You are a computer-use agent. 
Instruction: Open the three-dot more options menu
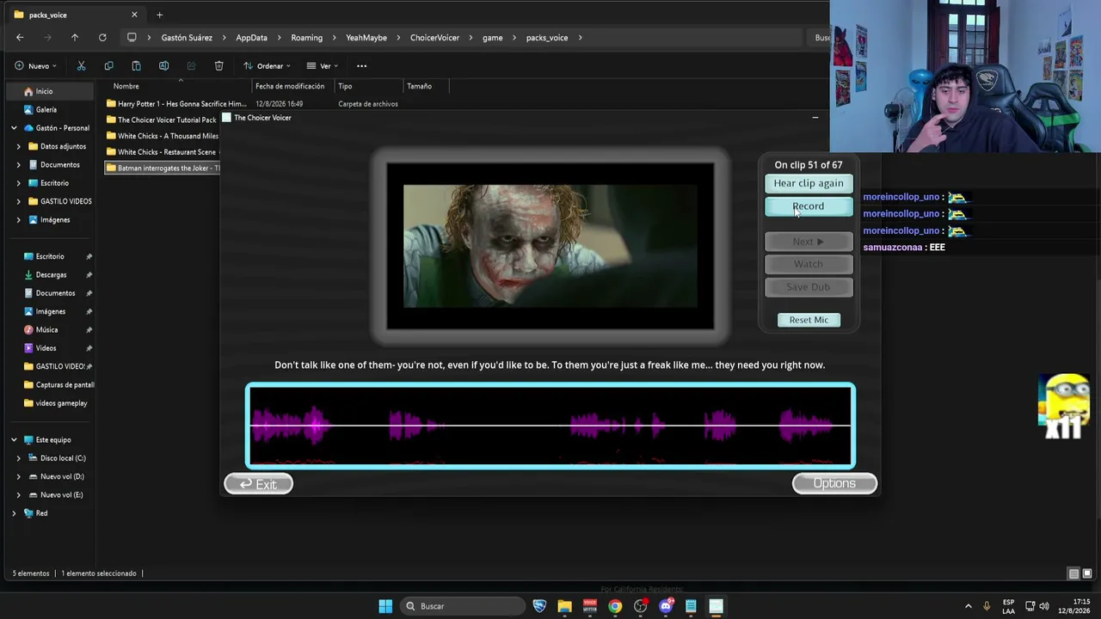pyautogui.click(x=361, y=65)
